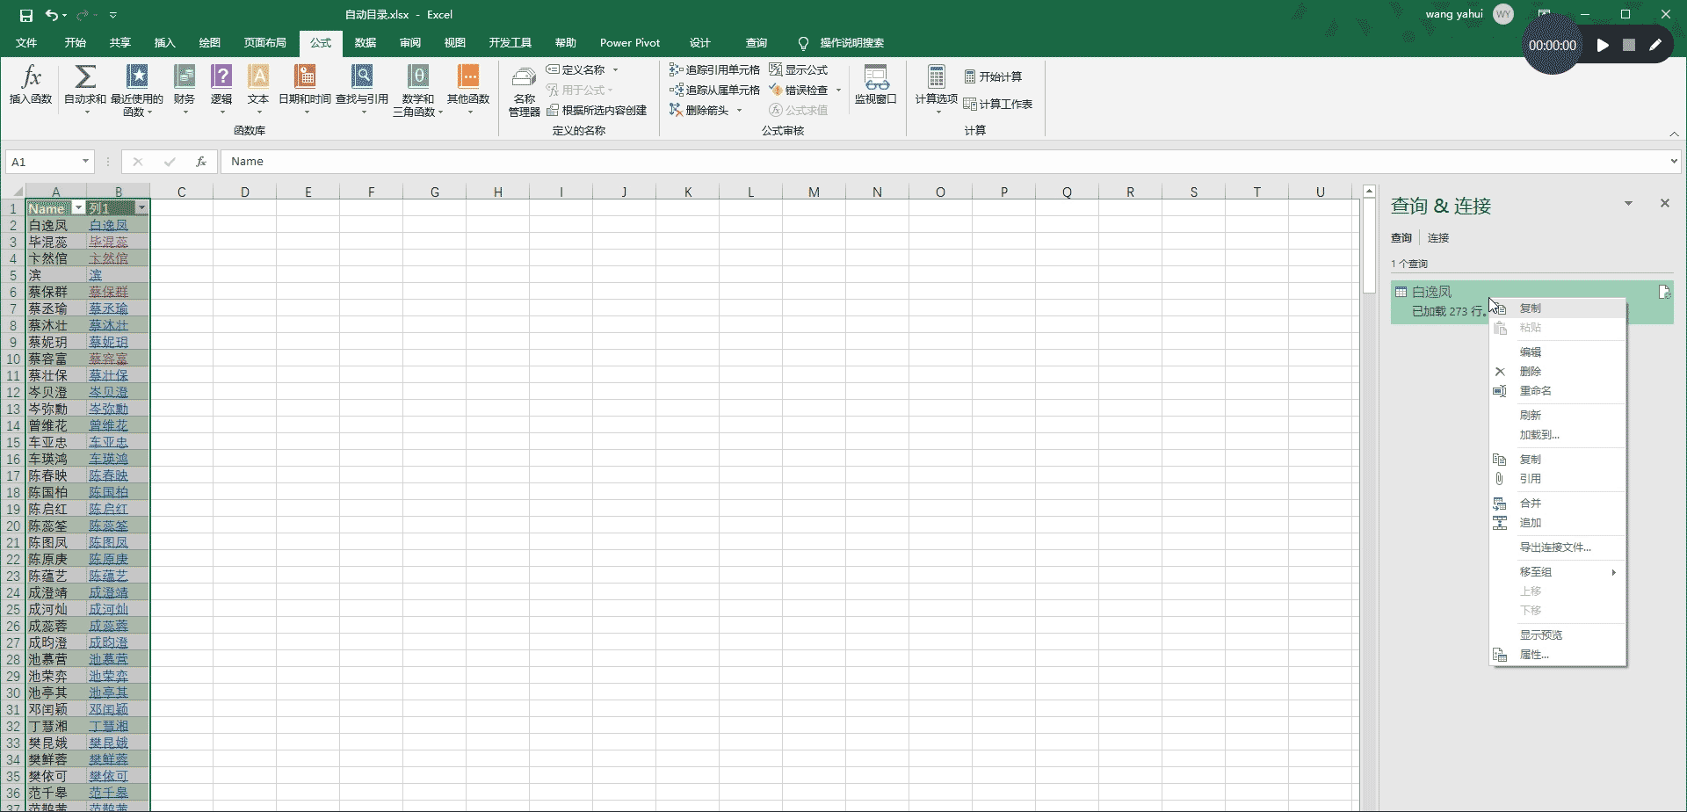Choose 删除 in the context menu
The width and height of the screenshot is (1687, 812).
coord(1558,372)
